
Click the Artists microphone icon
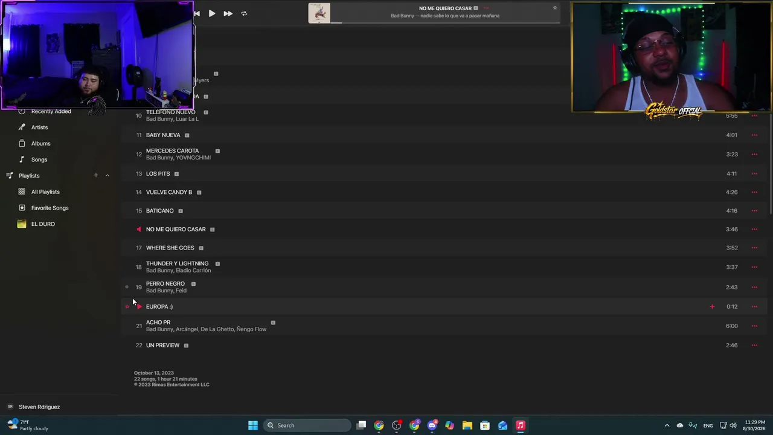tap(22, 127)
